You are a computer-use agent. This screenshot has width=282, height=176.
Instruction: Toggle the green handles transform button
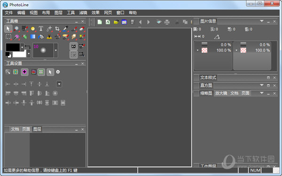coord(41,72)
